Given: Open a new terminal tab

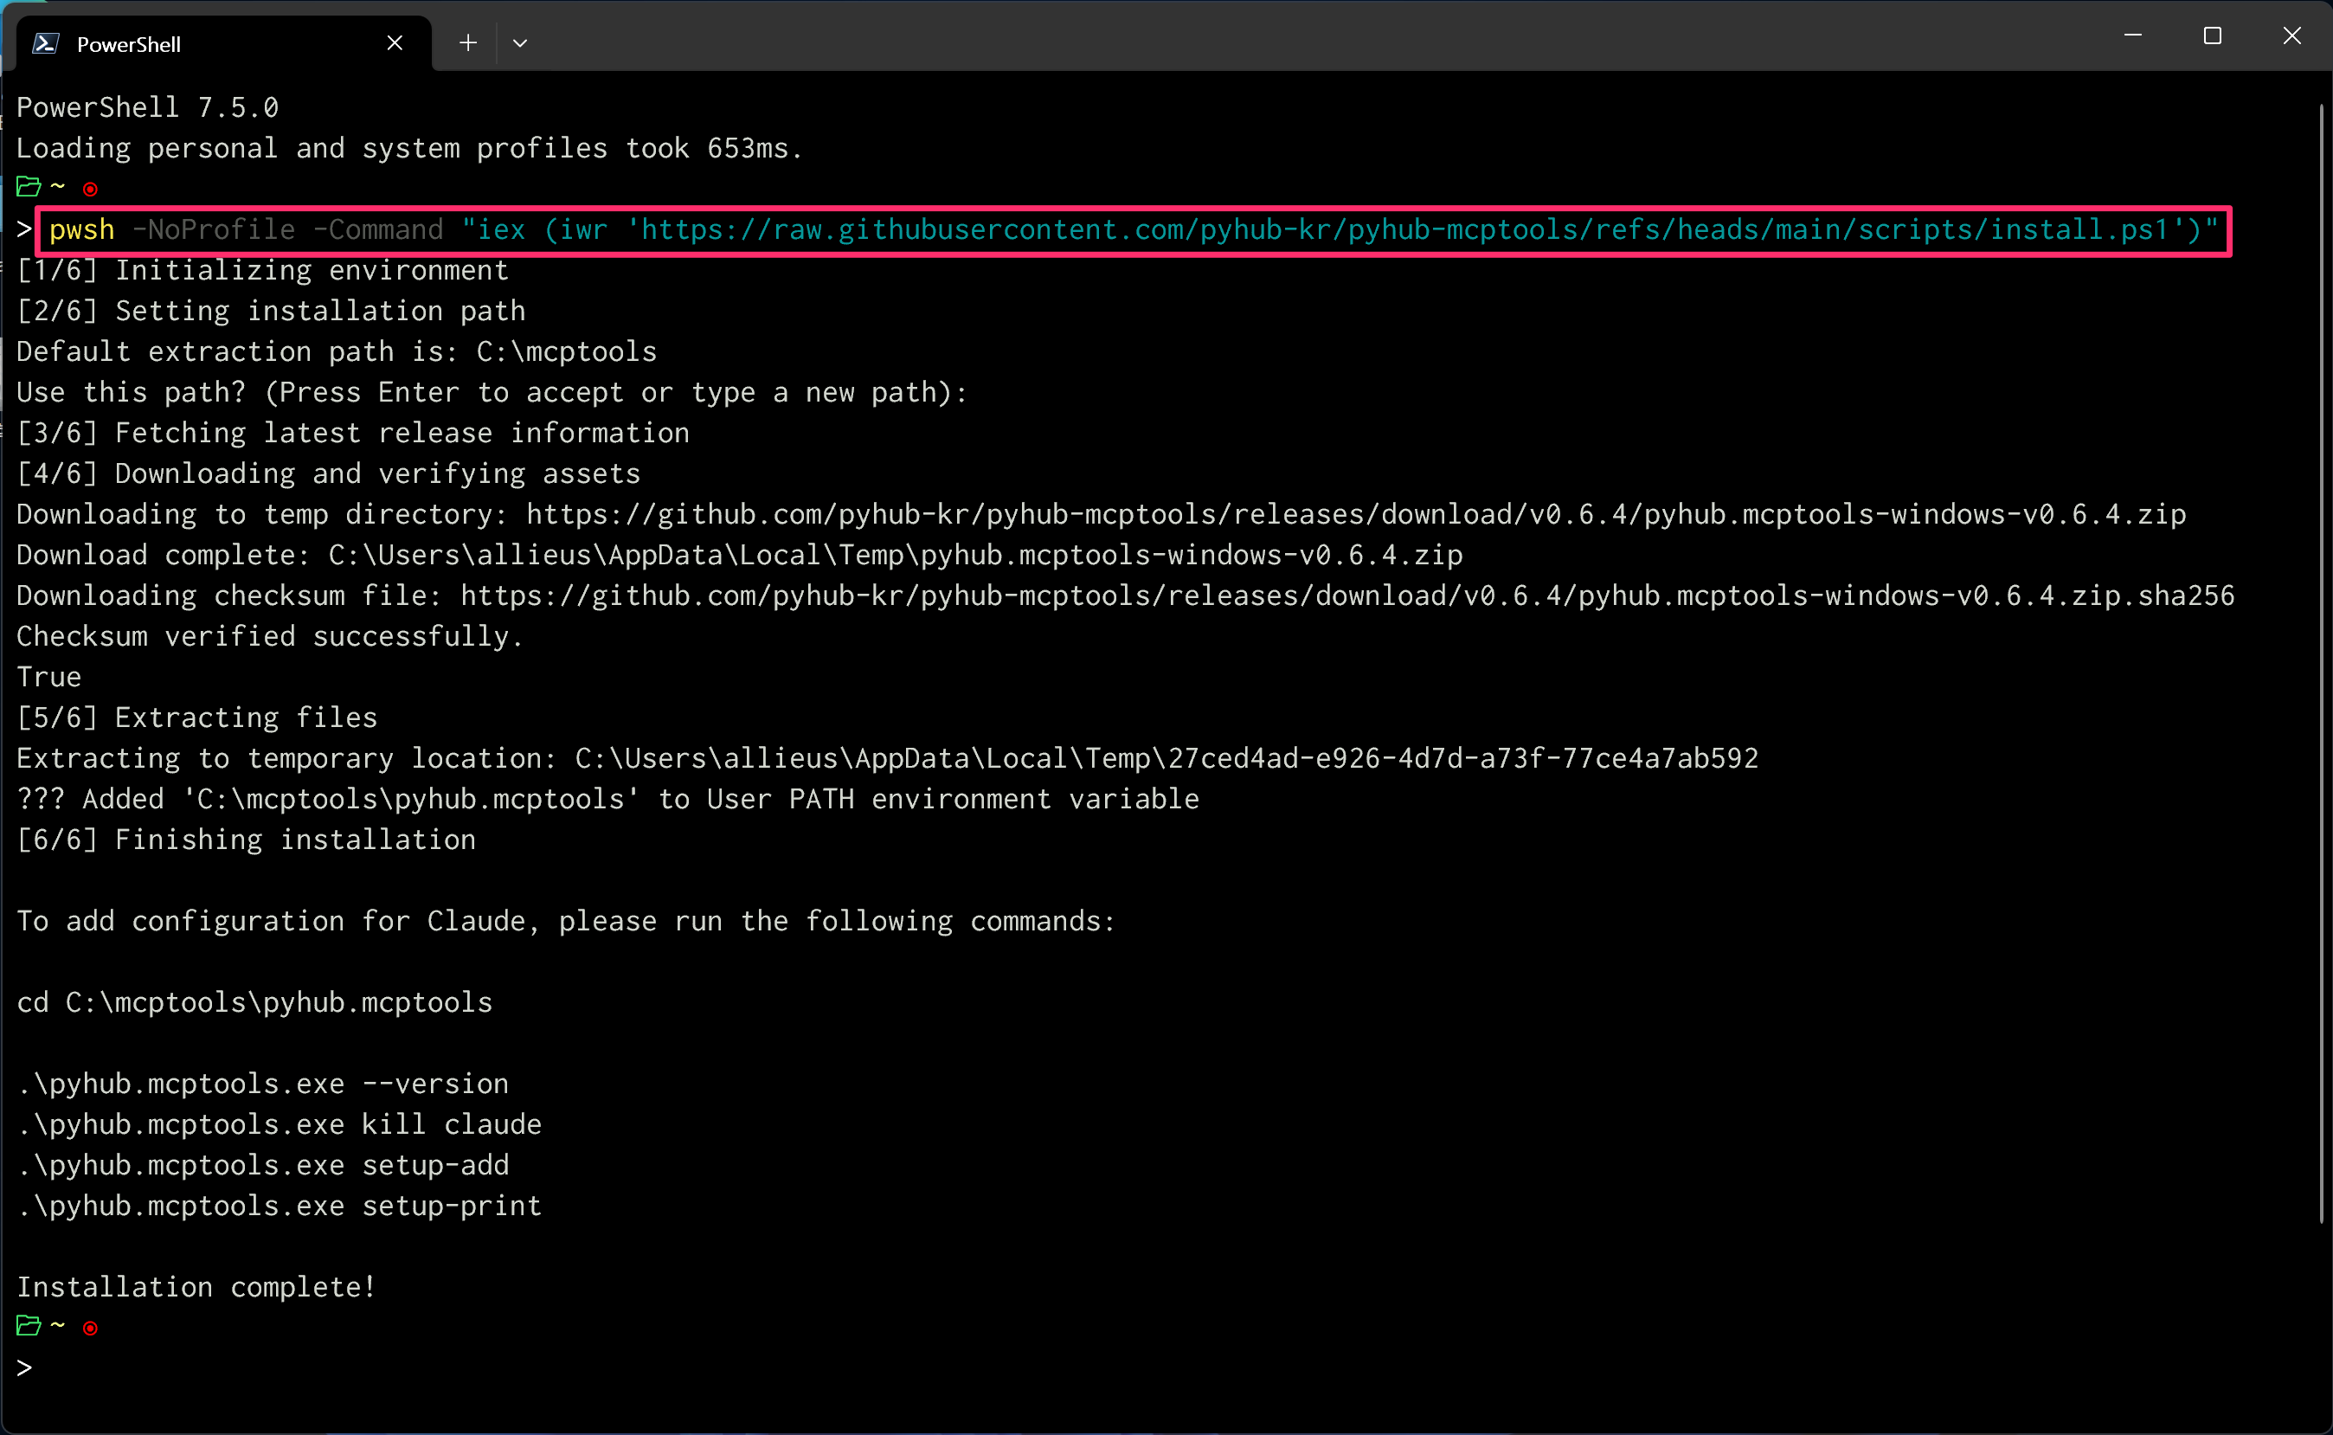Looking at the screenshot, I should [468, 42].
